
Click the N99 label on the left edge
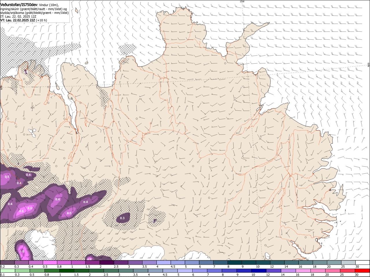pyautogui.click(x=1, y=87)
